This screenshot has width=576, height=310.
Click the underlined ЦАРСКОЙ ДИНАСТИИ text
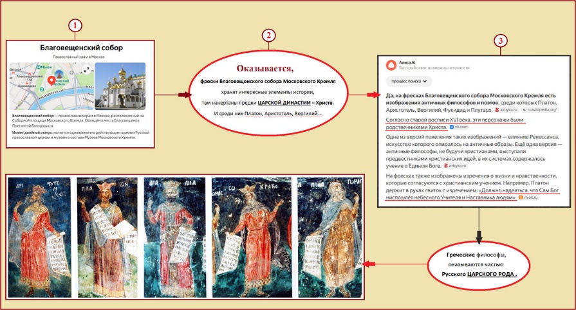pyautogui.click(x=284, y=103)
